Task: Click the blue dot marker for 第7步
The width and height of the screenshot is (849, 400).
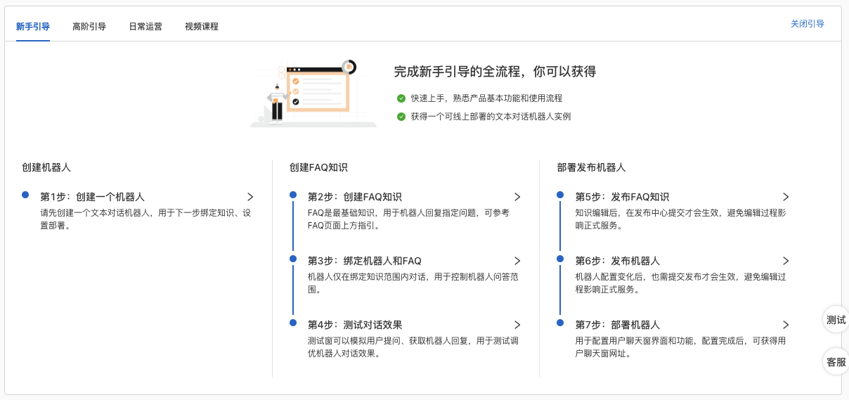Action: point(560,323)
